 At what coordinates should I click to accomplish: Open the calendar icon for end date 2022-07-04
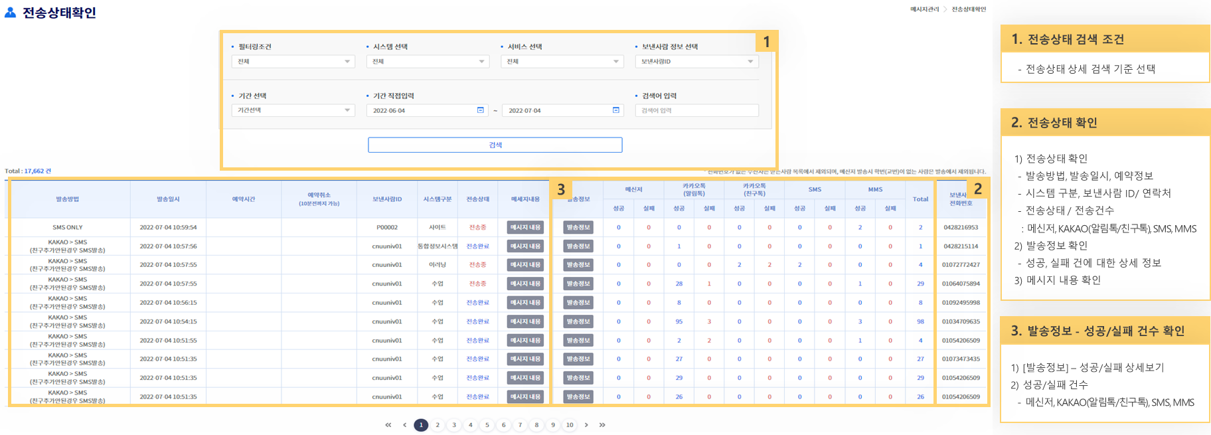(x=616, y=110)
